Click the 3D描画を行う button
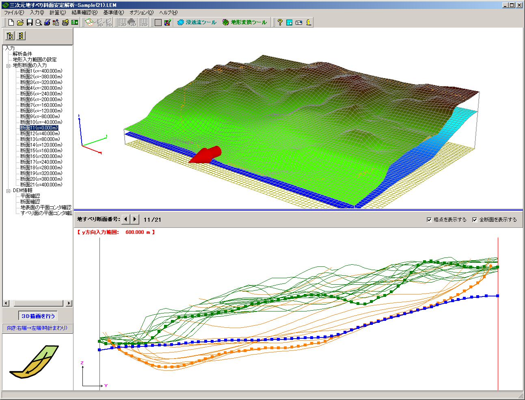525x400 pixels. [x=38, y=316]
